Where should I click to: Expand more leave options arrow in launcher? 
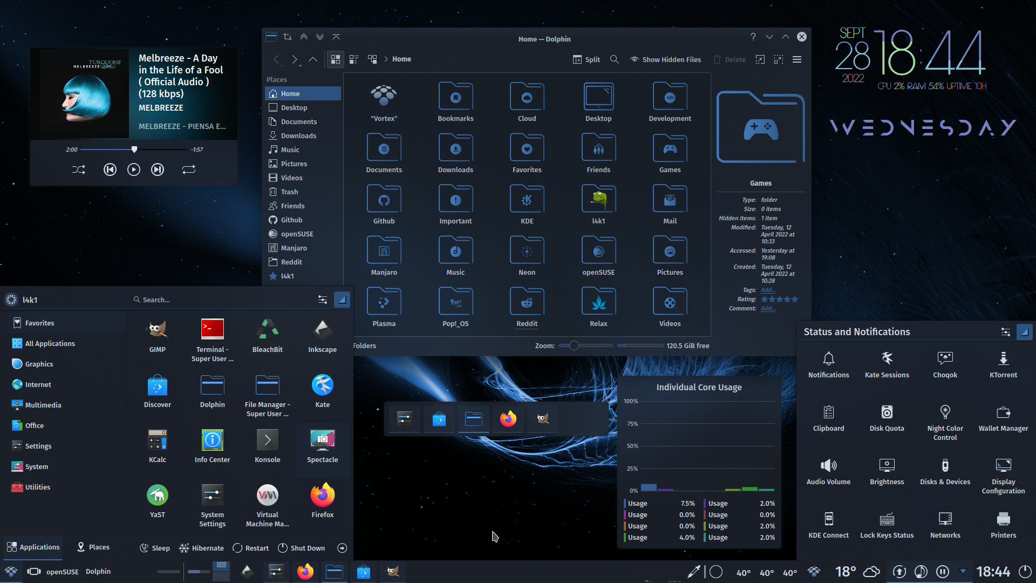[x=342, y=548]
